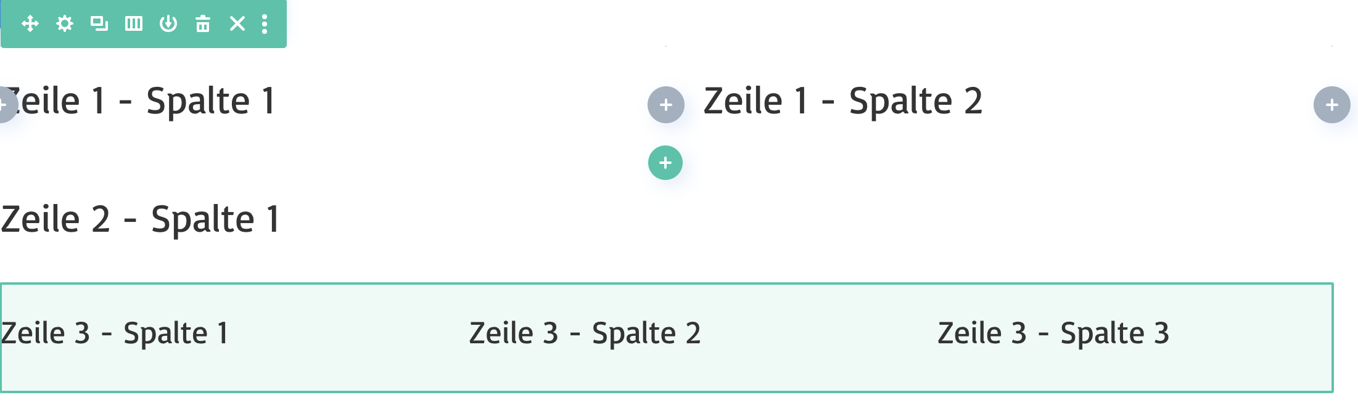This screenshot has width=1358, height=408.
Task: Select 'Zeile 3 - Spalte 1' text module
Action: (115, 333)
